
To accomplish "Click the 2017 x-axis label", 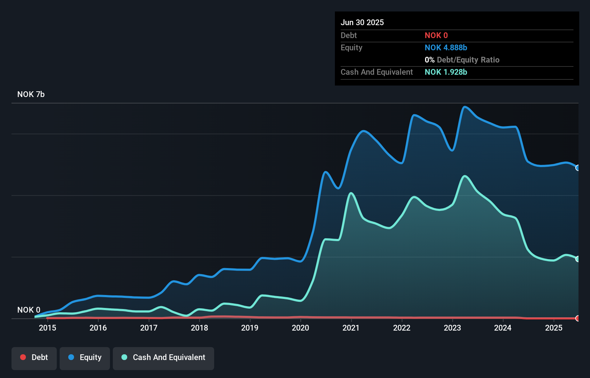I will coord(149,328).
